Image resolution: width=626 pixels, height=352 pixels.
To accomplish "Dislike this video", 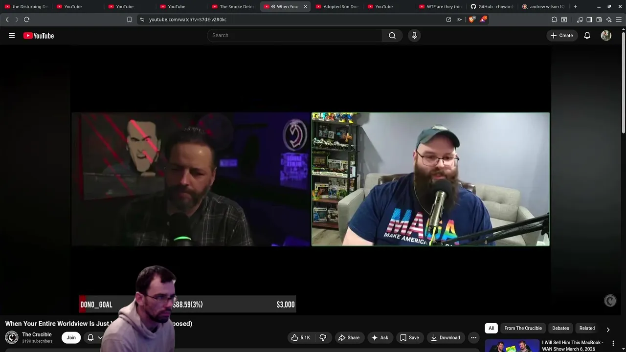I will (323, 337).
